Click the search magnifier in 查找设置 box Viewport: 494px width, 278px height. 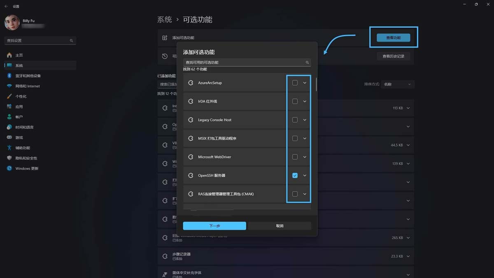[x=71, y=41]
